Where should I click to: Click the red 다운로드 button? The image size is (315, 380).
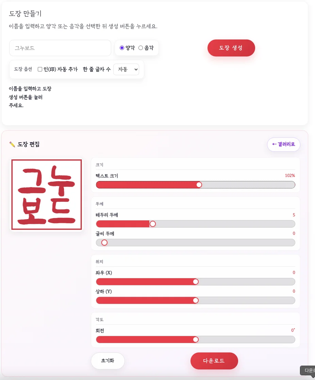(x=214, y=361)
